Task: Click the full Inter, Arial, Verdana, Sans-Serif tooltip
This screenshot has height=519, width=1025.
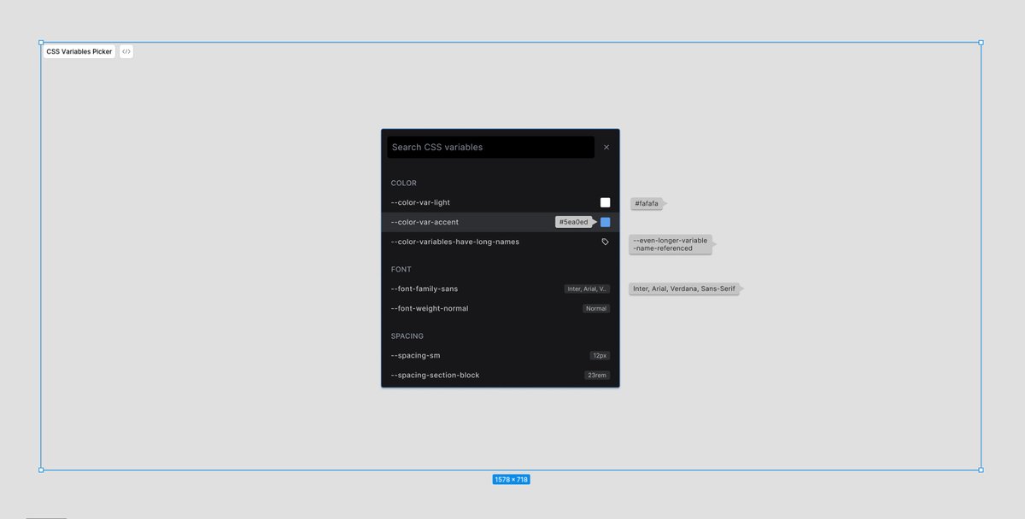Action: point(686,289)
